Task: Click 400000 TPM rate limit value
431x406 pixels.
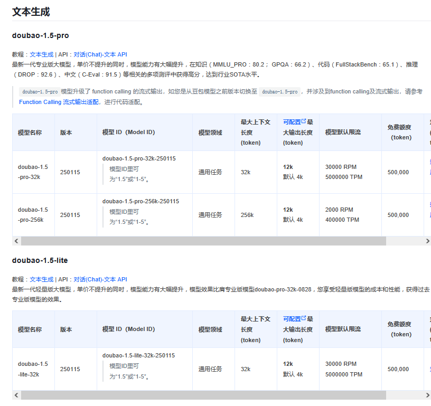Action: click(342, 220)
